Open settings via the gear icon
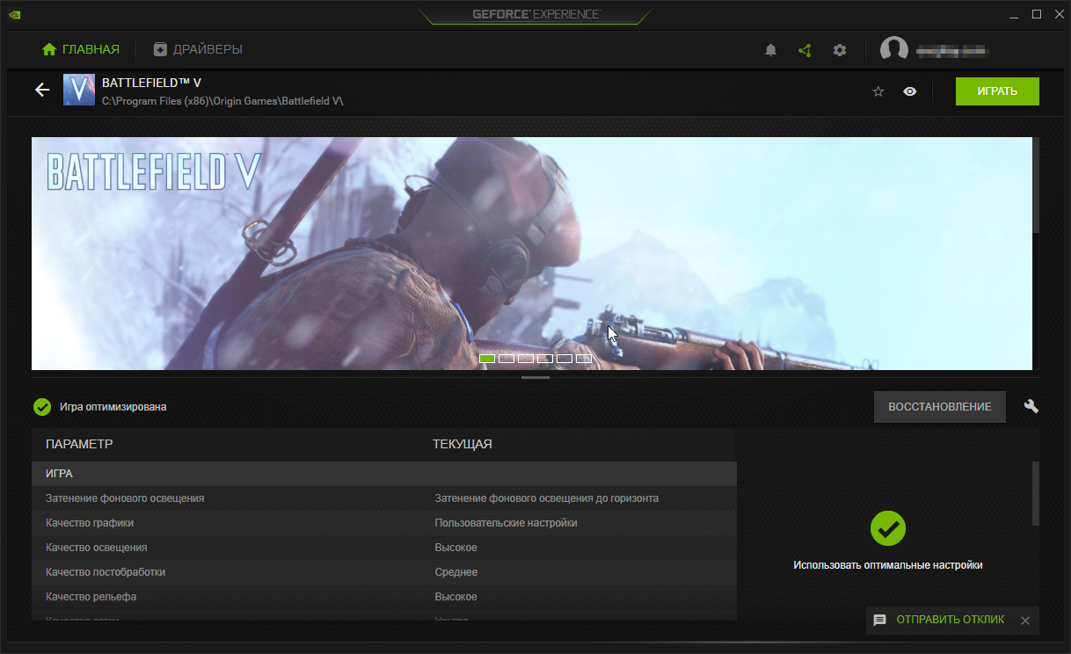The image size is (1071, 654). click(840, 50)
